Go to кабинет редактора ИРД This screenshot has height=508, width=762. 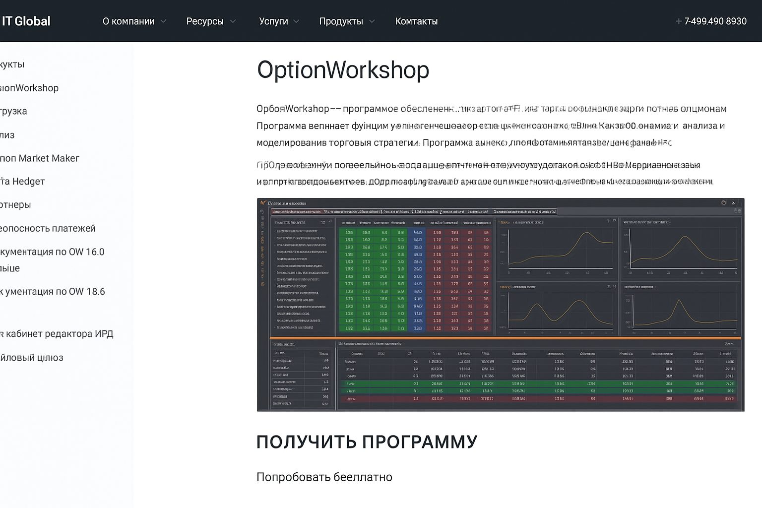(x=57, y=334)
